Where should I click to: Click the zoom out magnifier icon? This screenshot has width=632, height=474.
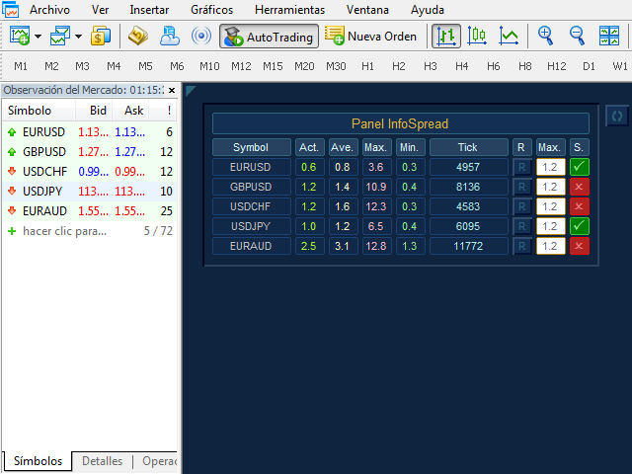[x=578, y=37]
